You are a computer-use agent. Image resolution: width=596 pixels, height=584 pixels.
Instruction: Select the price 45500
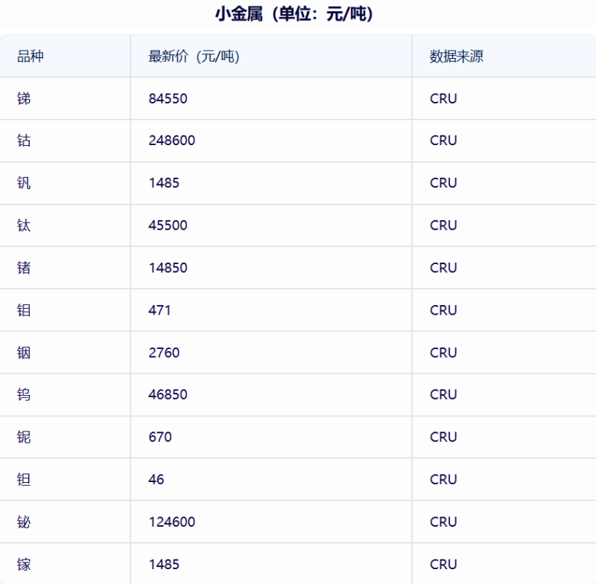168,225
